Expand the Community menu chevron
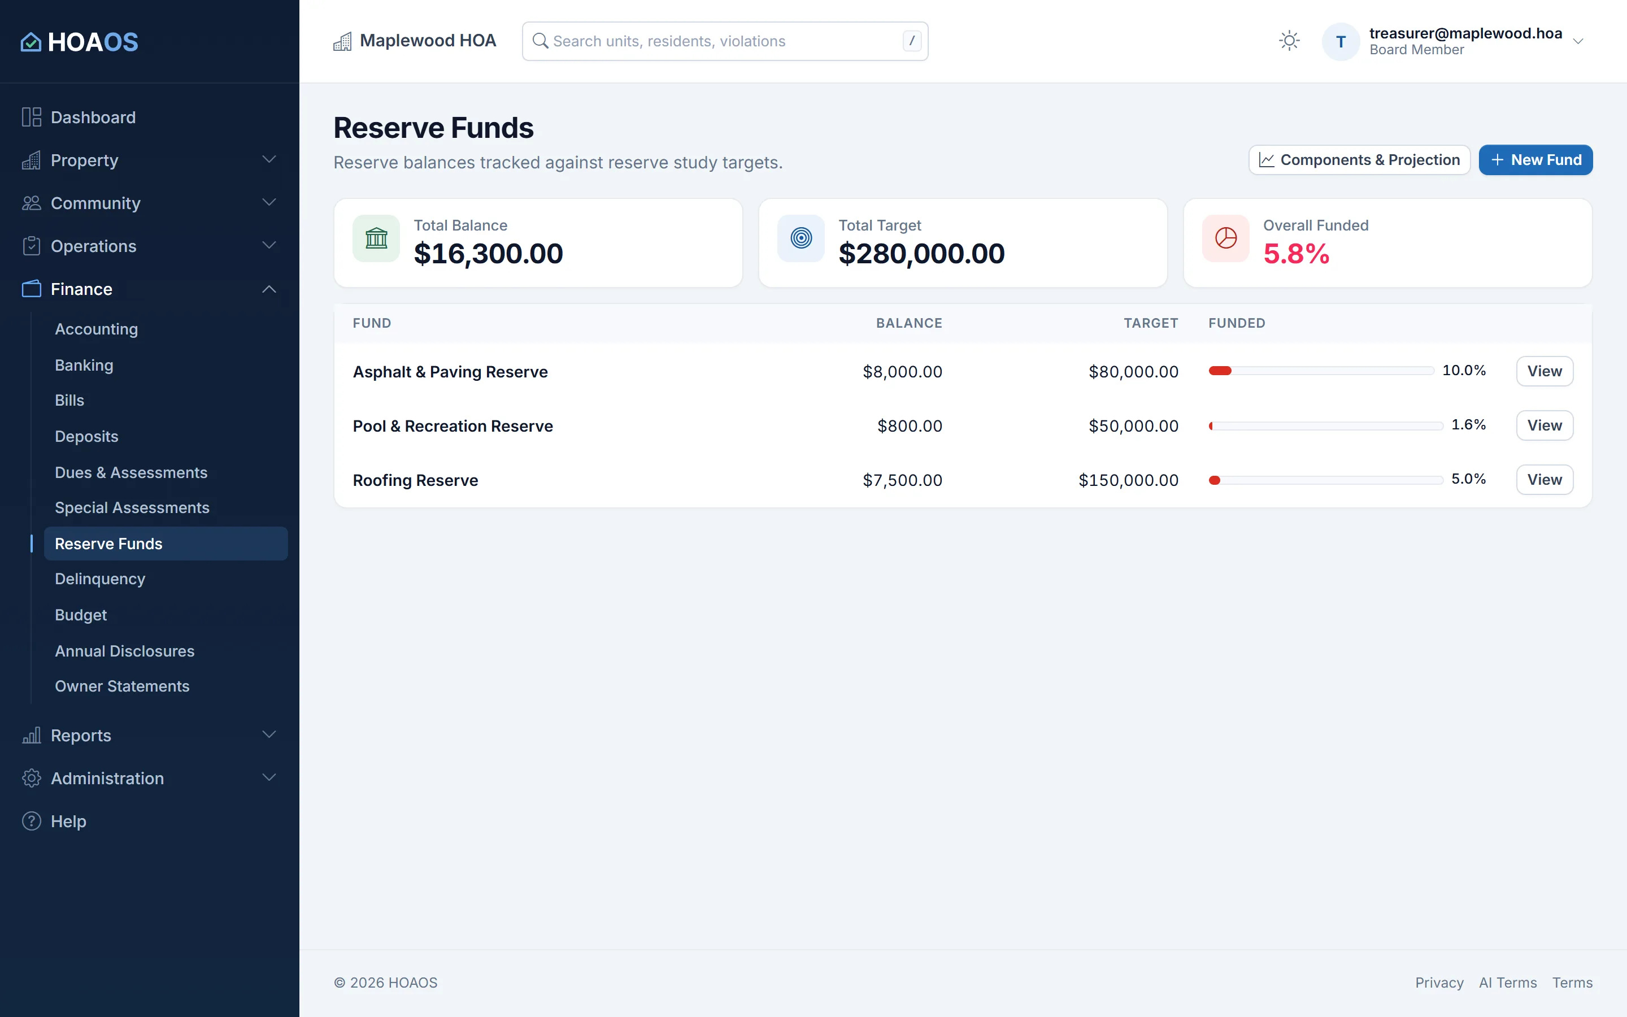The image size is (1627, 1017). pyautogui.click(x=269, y=202)
